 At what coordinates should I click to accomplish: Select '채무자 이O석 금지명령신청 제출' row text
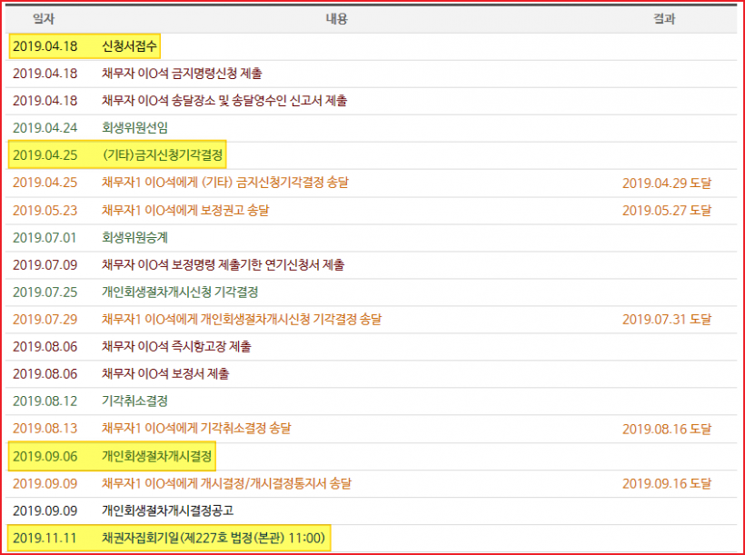coord(182,74)
